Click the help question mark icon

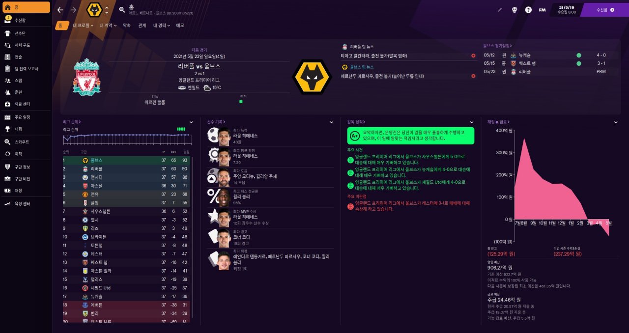click(528, 10)
